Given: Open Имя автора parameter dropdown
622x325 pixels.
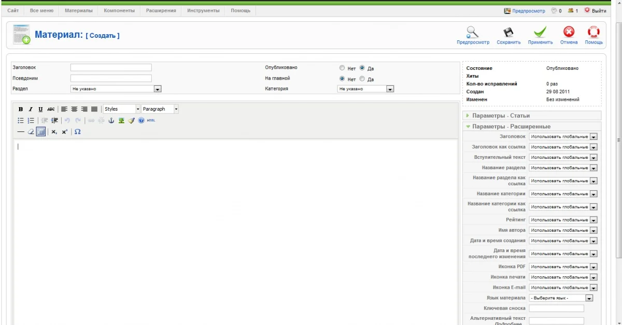Looking at the screenshot, I should click(563, 230).
